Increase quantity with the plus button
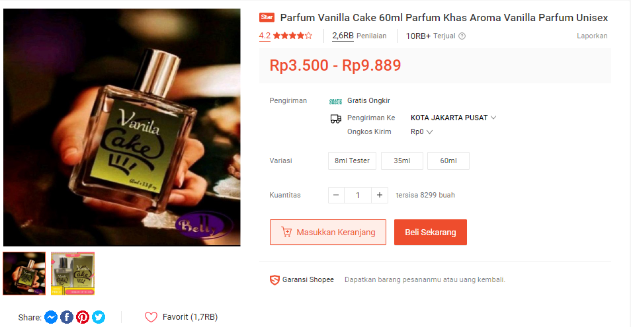This screenshot has width=631, height=327. pos(380,196)
